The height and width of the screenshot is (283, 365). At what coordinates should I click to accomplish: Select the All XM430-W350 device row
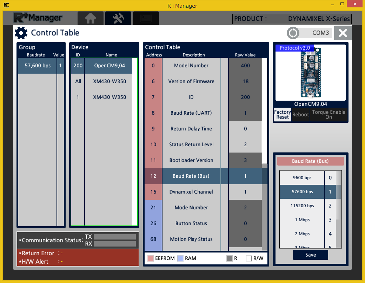click(101, 81)
